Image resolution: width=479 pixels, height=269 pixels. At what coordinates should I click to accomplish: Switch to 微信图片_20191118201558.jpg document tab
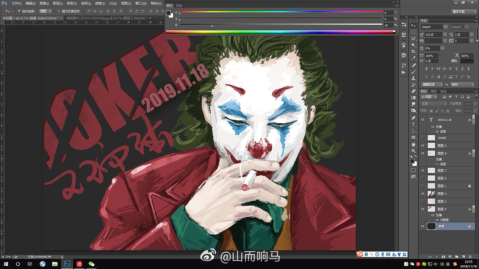tap(108, 18)
